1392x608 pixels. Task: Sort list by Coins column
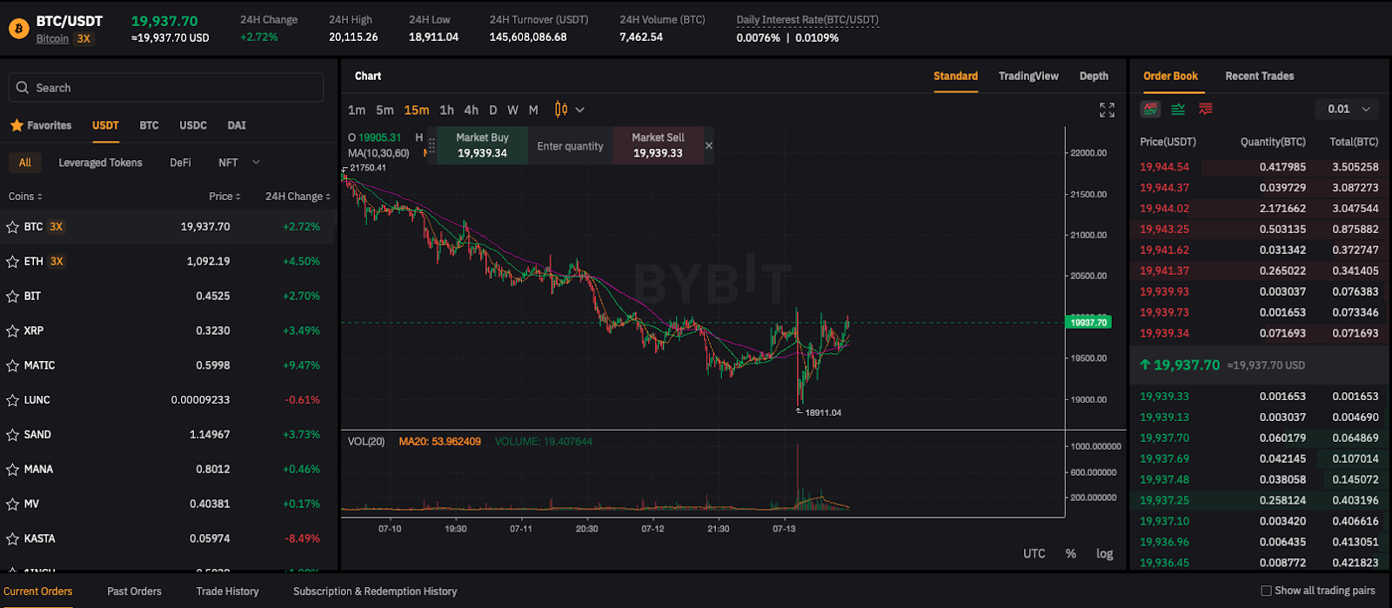pos(25,197)
